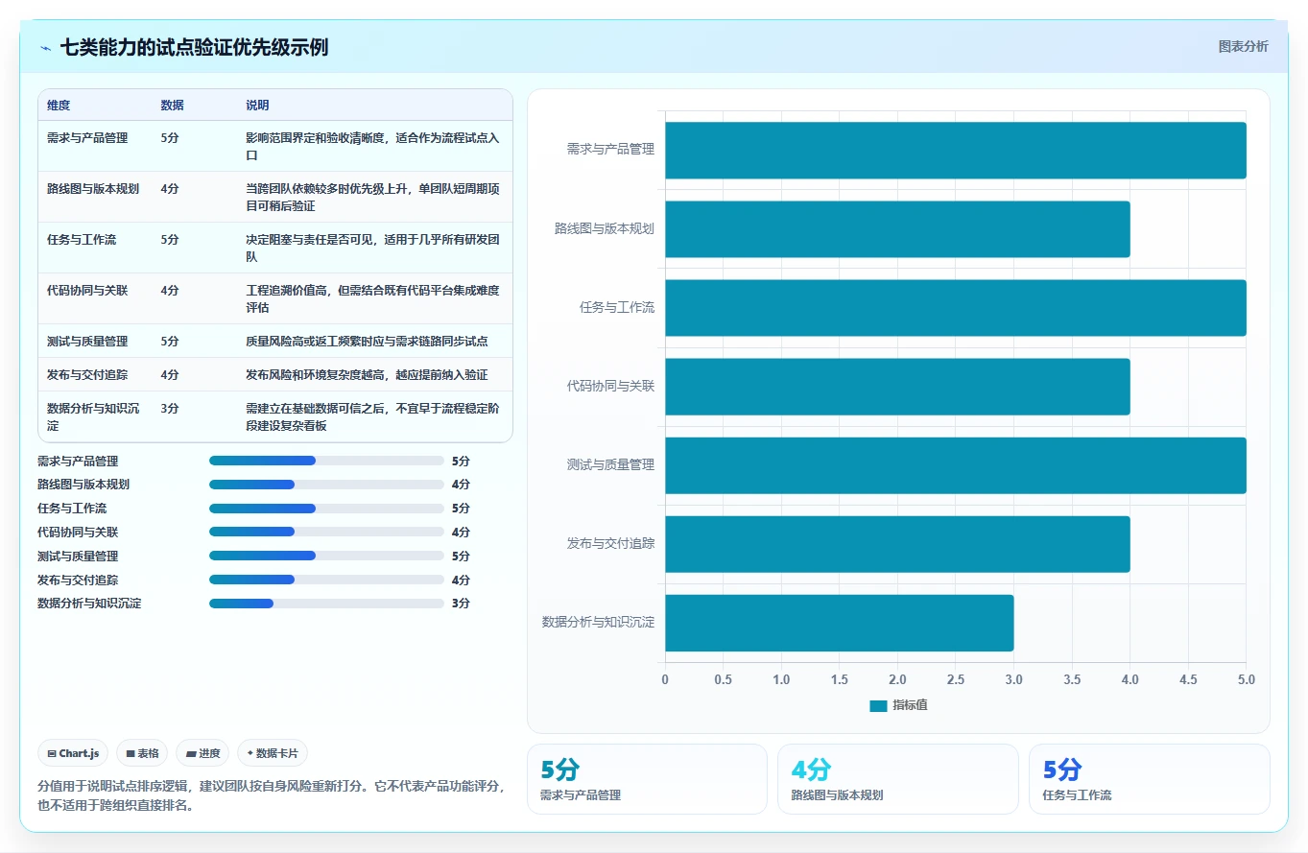Click the 图表分析 label in the header
This screenshot has width=1308, height=853.
pyautogui.click(x=1243, y=46)
